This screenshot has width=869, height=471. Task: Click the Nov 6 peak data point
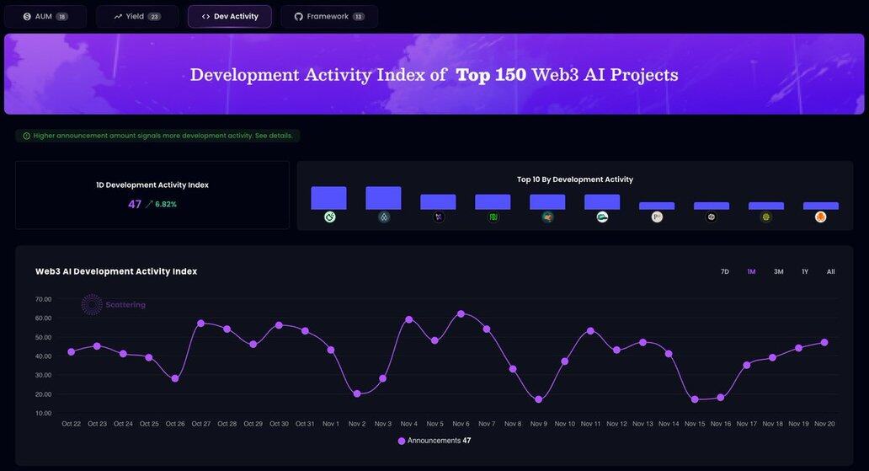coord(461,313)
